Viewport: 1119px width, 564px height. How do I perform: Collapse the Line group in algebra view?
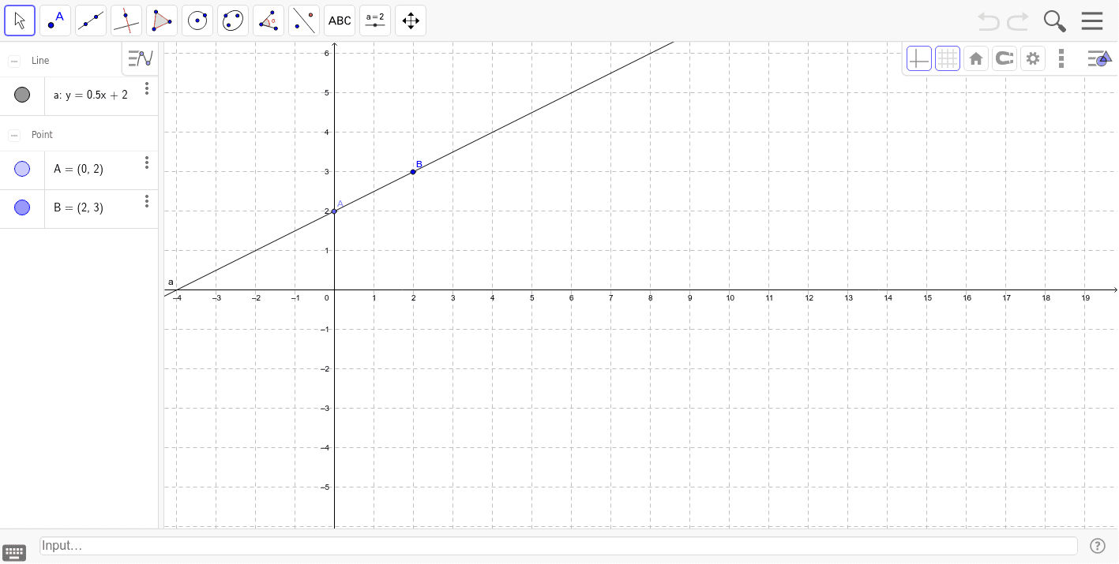coord(14,61)
